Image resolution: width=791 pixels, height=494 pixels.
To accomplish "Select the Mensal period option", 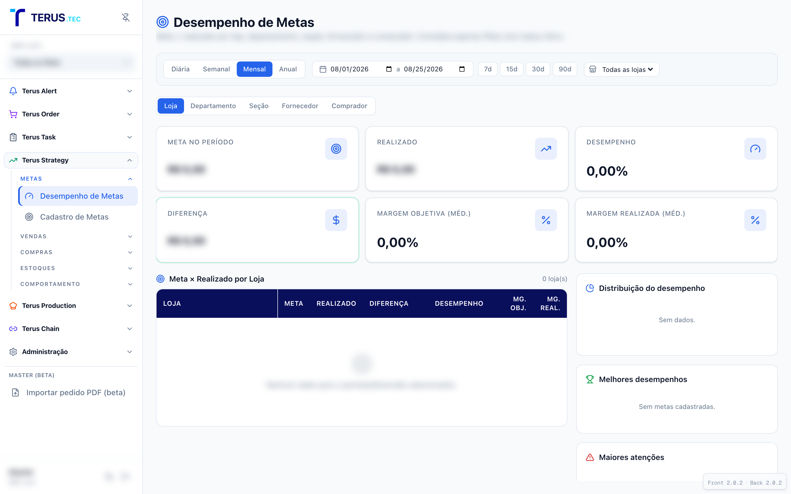I will (x=254, y=69).
